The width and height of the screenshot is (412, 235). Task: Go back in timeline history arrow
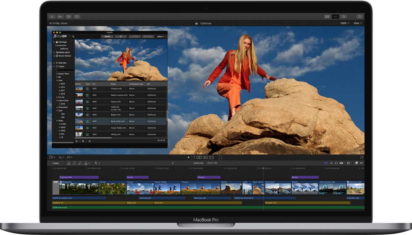point(173,163)
